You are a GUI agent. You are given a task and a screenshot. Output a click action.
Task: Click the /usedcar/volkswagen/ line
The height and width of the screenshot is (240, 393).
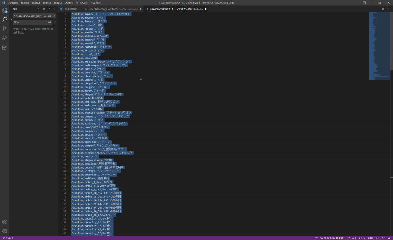click(99, 65)
